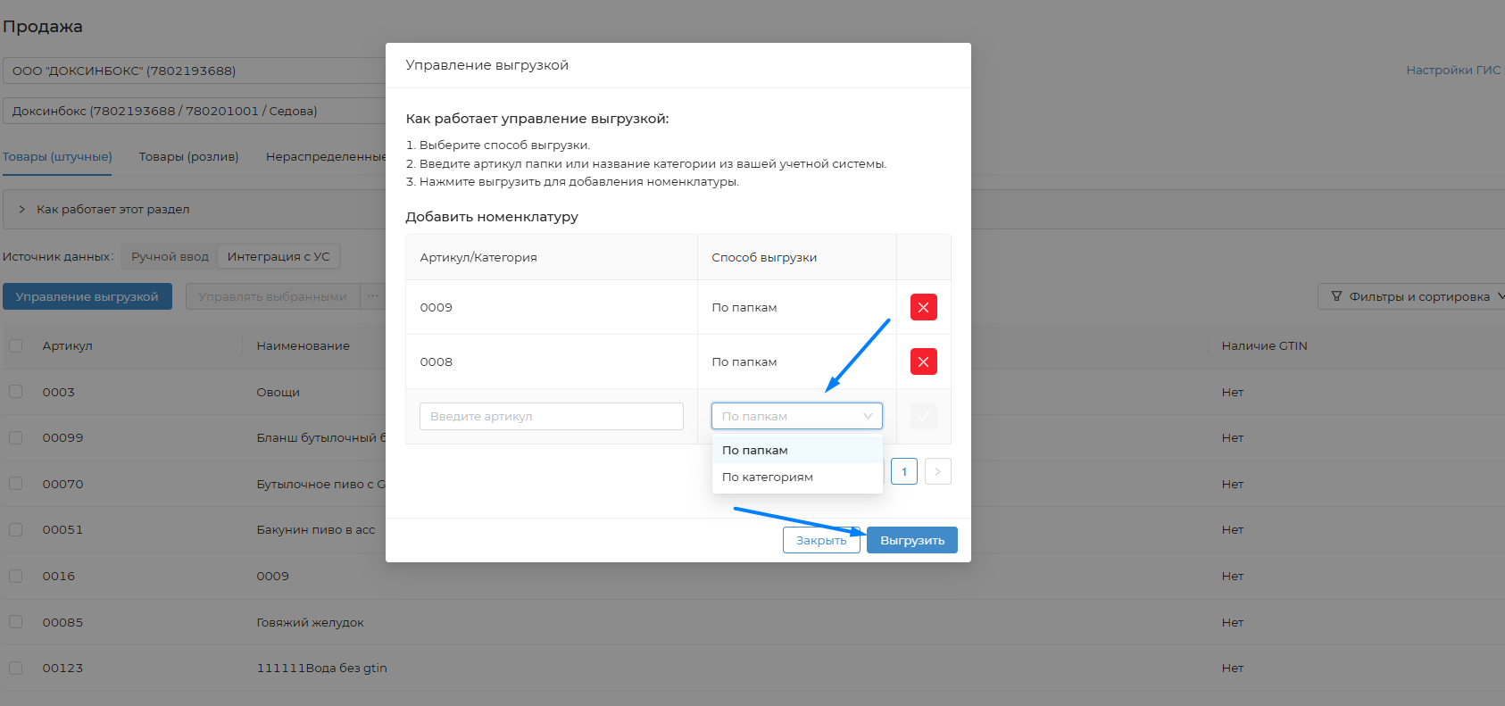Go to next page arrow in pagination
1505x706 pixels.
(937, 471)
